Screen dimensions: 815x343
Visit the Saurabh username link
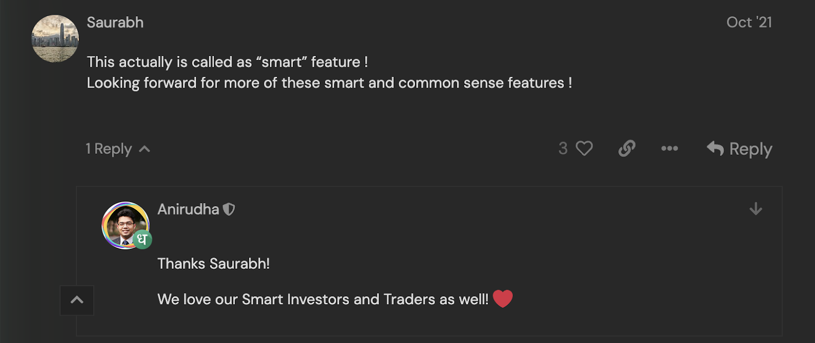pos(115,22)
